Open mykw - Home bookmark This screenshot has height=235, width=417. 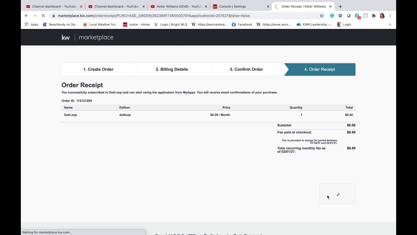pos(136,24)
